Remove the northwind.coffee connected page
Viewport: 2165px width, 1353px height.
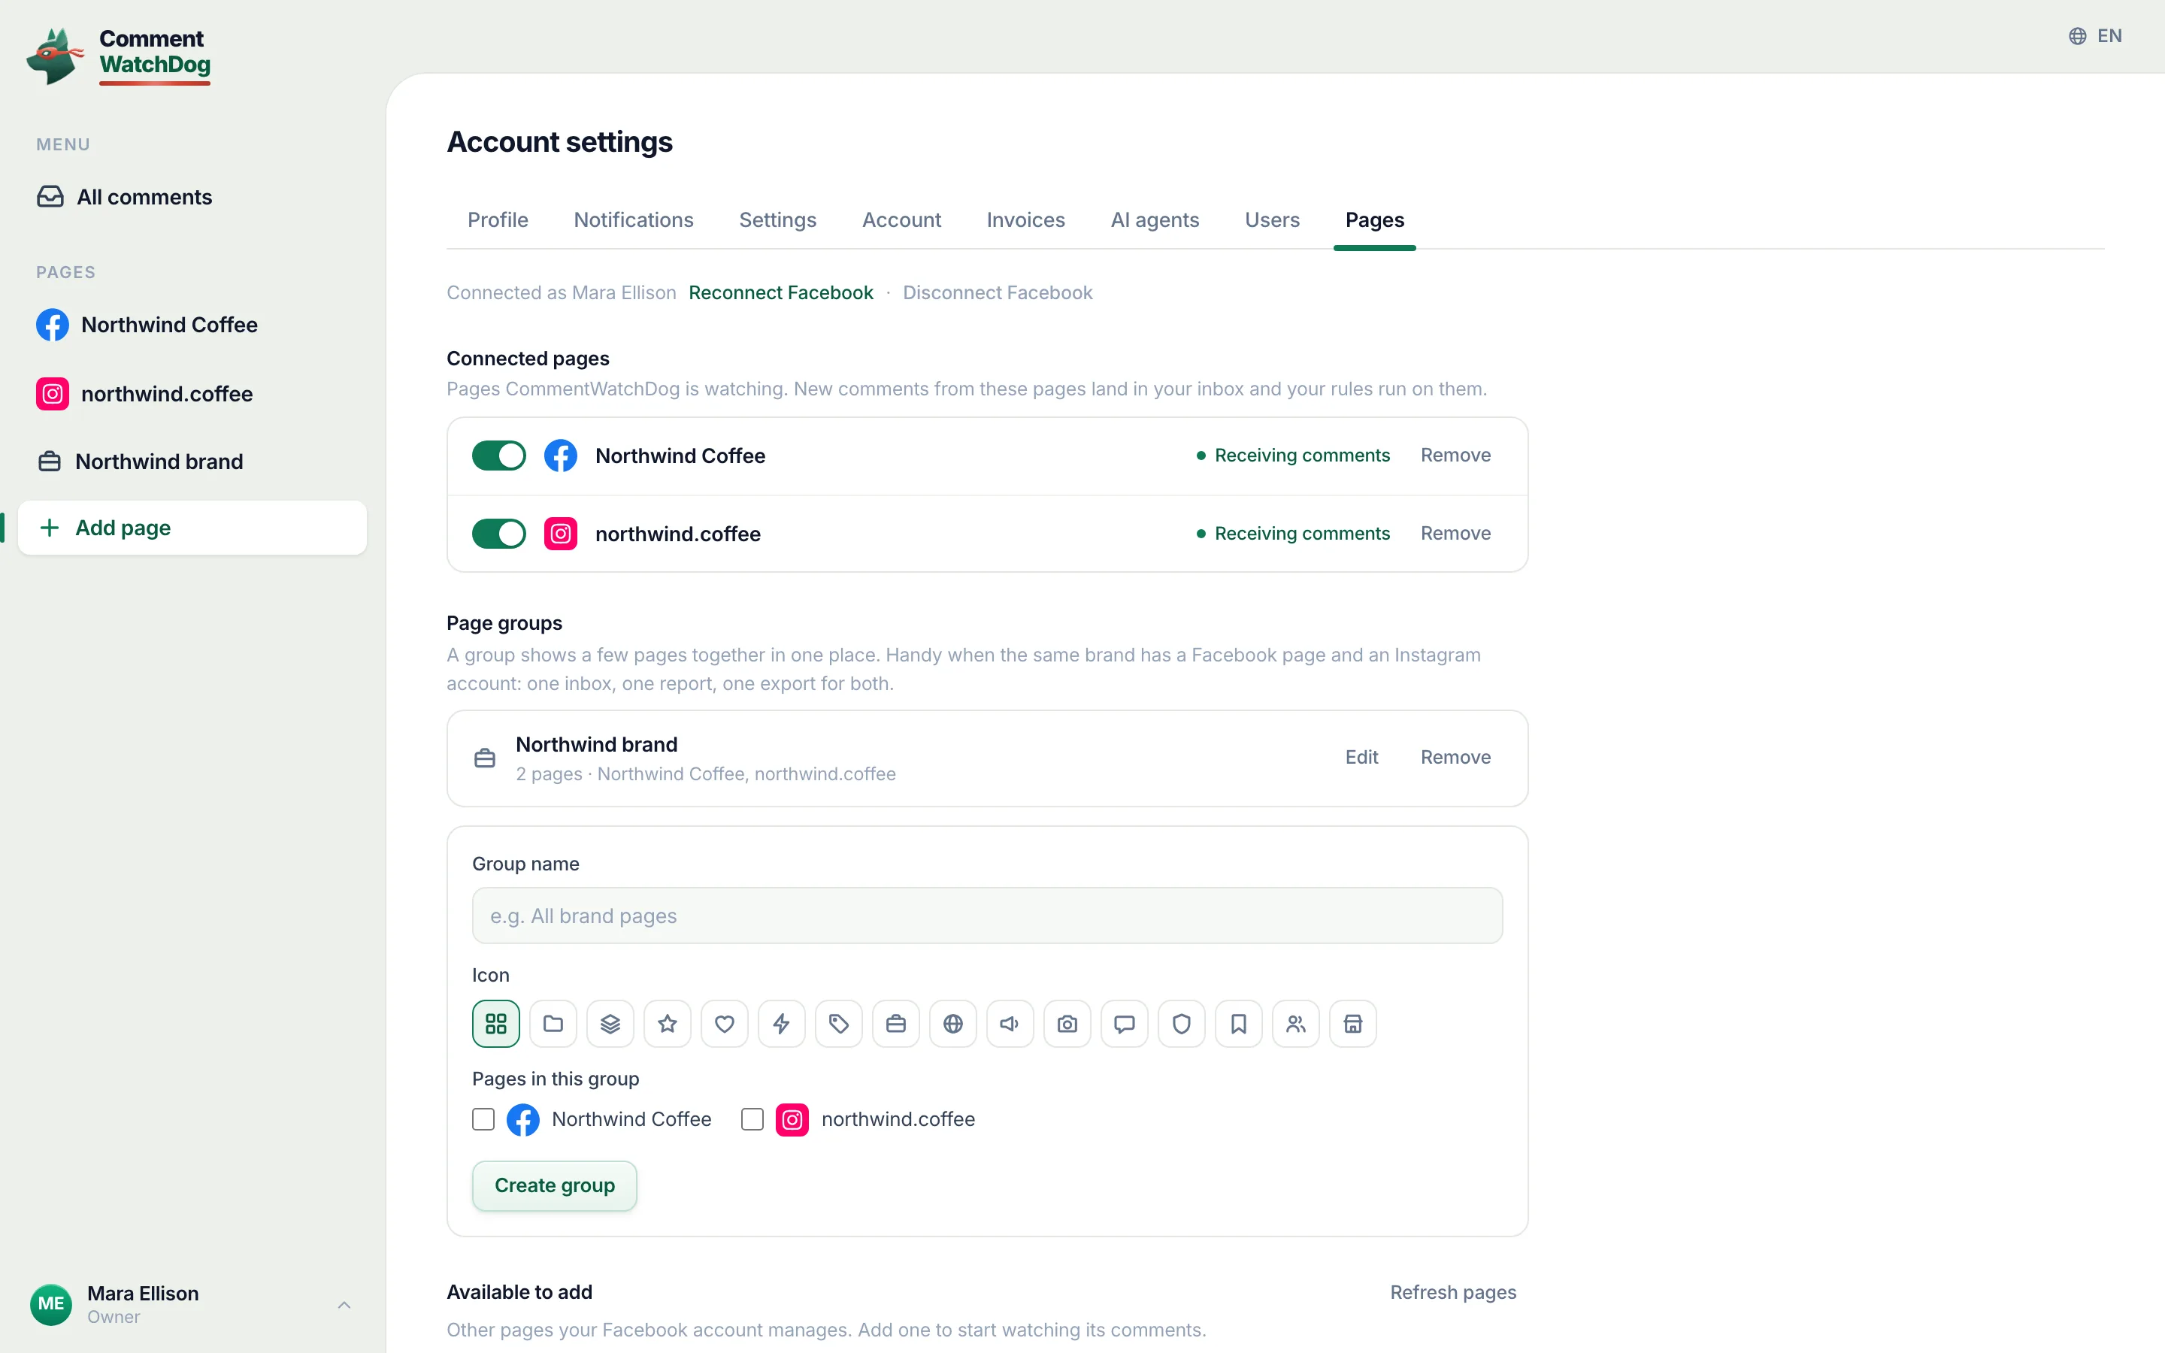[x=1455, y=534]
